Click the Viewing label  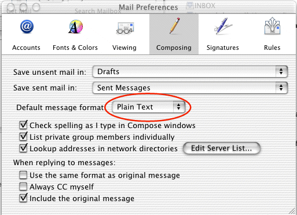(x=124, y=48)
